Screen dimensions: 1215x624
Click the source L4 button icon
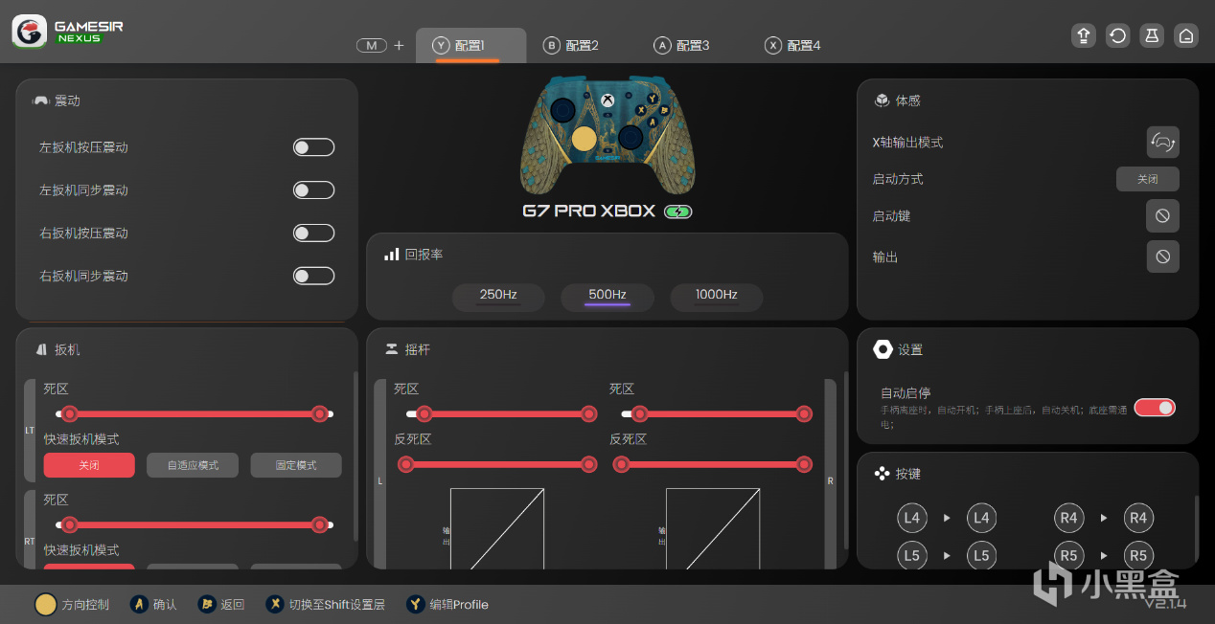click(x=911, y=518)
